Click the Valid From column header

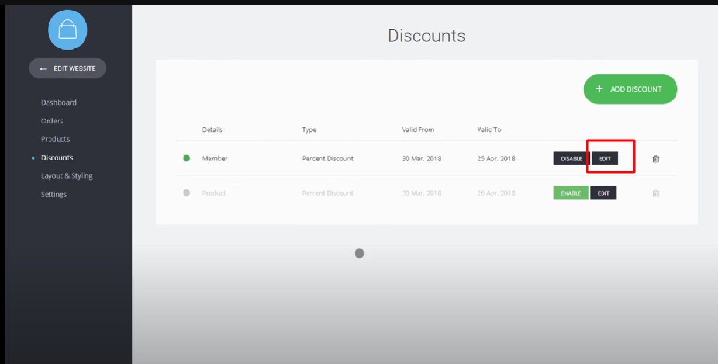[x=417, y=130]
